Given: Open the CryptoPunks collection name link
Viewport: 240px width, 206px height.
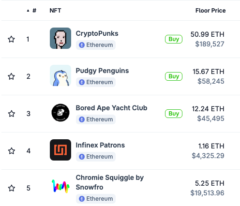Looking at the screenshot, I should (x=97, y=33).
